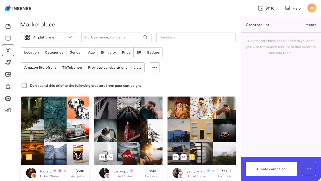Expand the All platforms dropdown
321x181 pixels.
[x=48, y=37]
